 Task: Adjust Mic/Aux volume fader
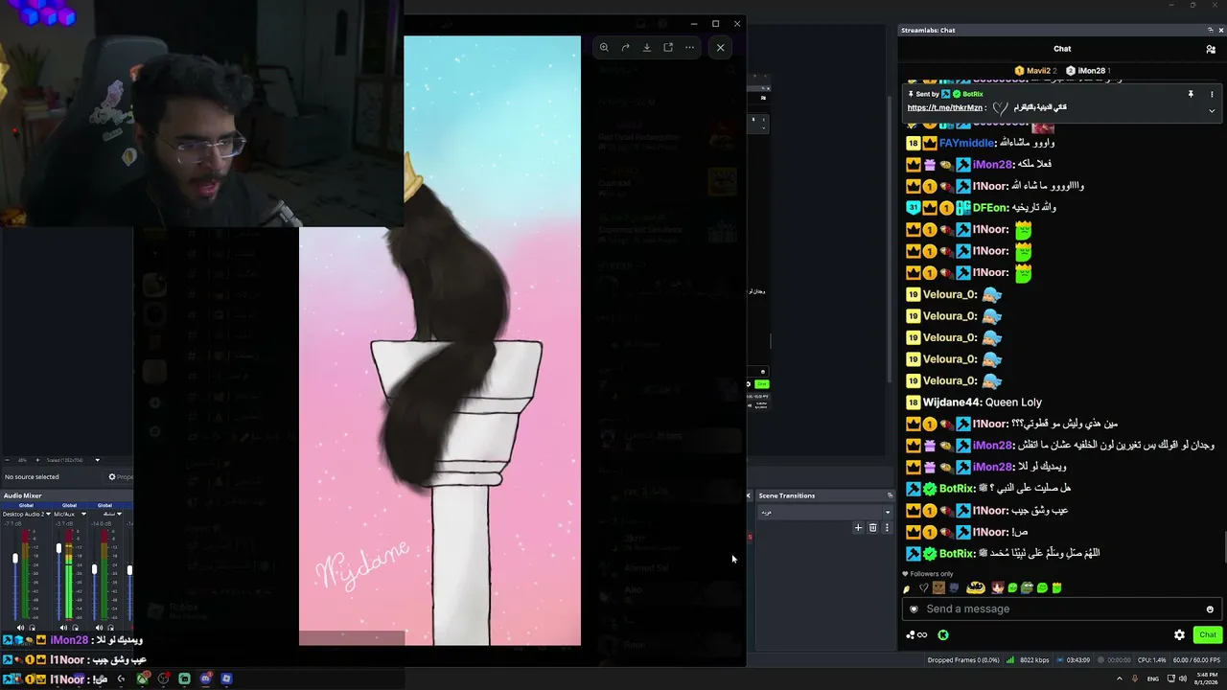pos(58,548)
